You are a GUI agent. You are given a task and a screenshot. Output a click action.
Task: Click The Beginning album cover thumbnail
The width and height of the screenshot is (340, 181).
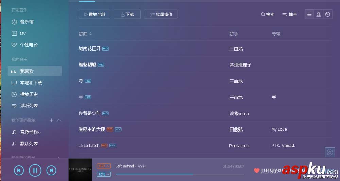click(81, 170)
